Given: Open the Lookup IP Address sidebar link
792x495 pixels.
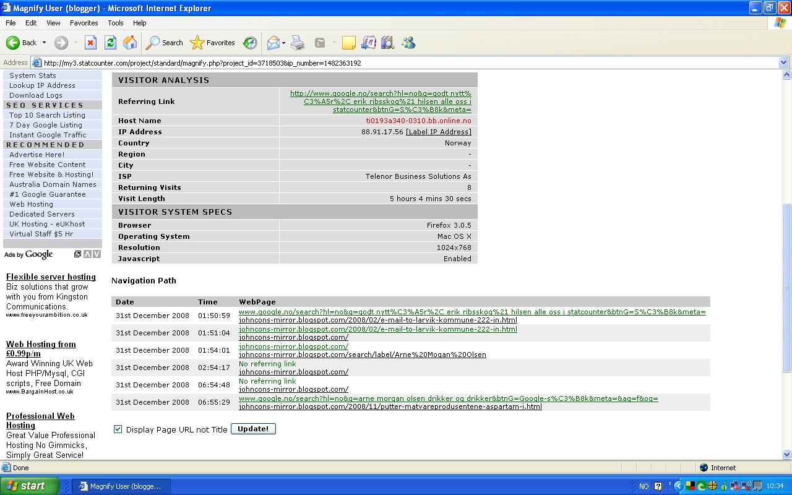Looking at the screenshot, I should tap(42, 85).
